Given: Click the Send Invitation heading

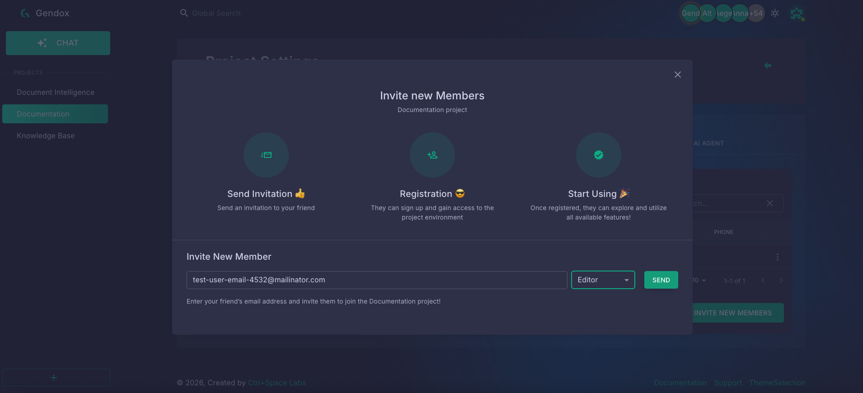Looking at the screenshot, I should [x=266, y=194].
